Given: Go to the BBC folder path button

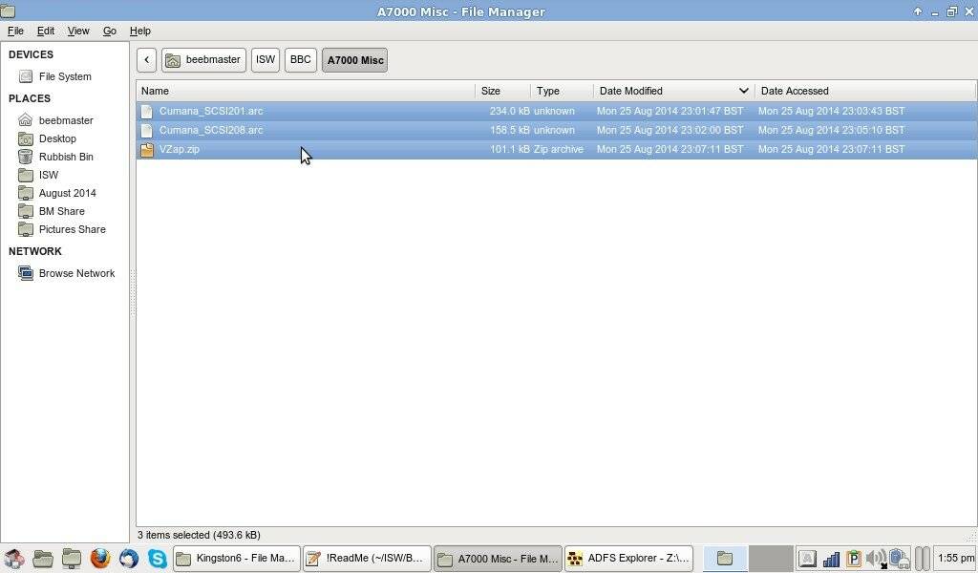Looking at the screenshot, I should pyautogui.click(x=300, y=60).
